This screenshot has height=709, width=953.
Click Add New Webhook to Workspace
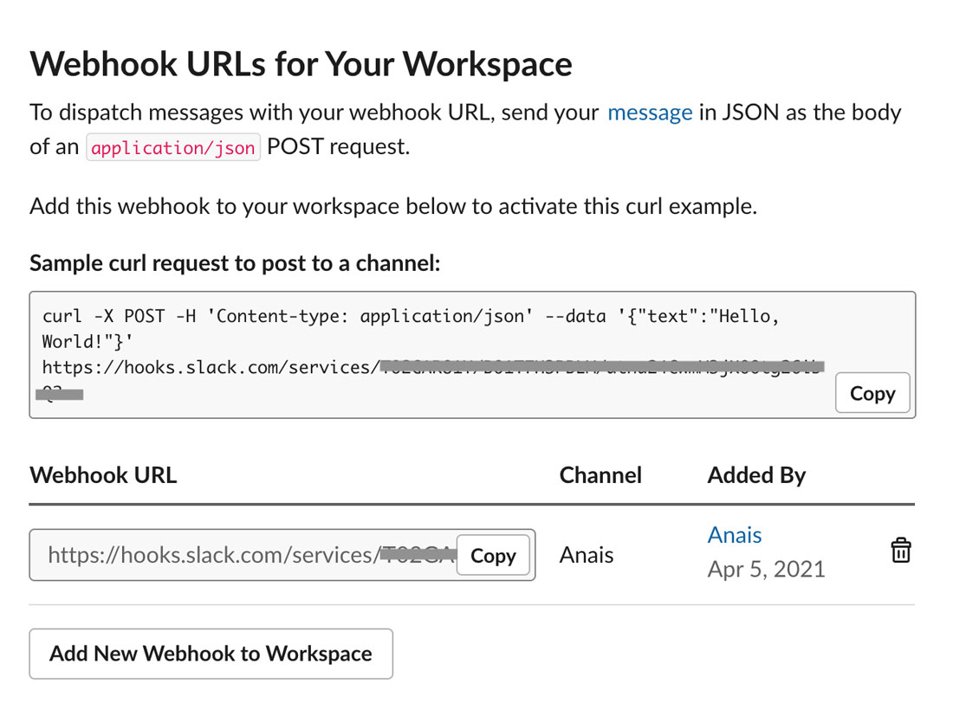click(211, 654)
